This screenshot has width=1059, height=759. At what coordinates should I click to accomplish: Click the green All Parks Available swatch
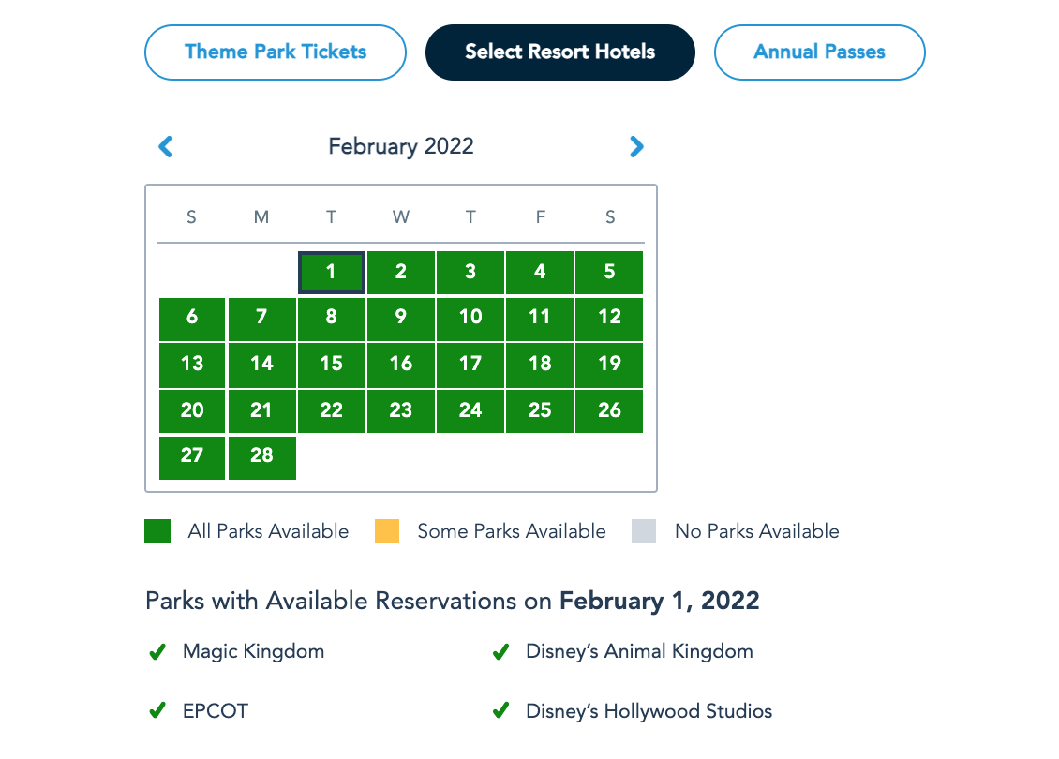[x=157, y=531]
